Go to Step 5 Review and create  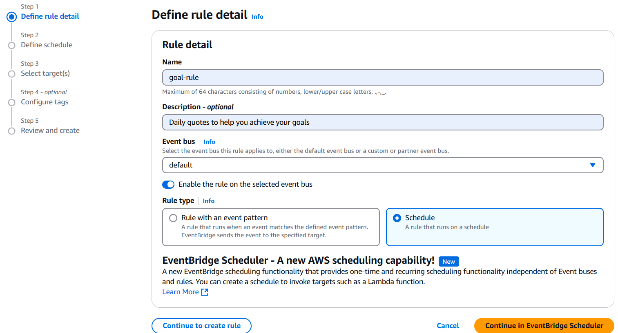tap(50, 130)
